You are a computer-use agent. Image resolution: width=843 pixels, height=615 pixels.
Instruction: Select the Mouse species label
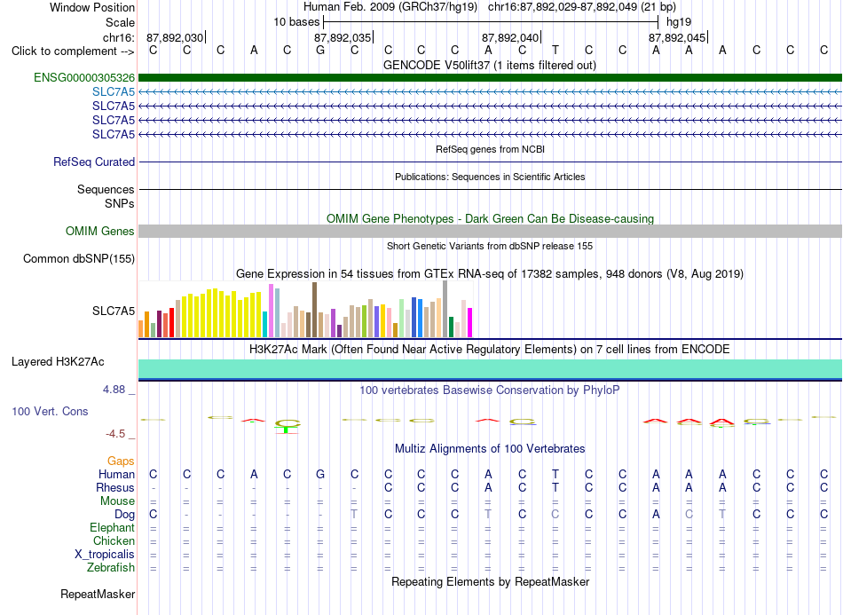[118, 501]
